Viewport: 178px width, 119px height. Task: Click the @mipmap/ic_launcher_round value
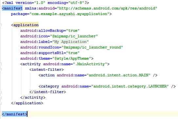[x=92, y=47]
